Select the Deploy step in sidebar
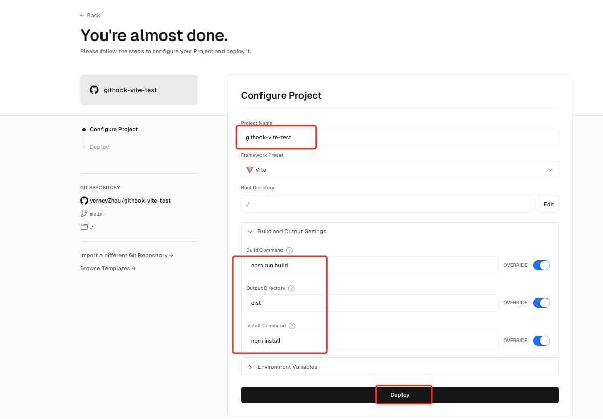This screenshot has height=419, width=603. (99, 147)
